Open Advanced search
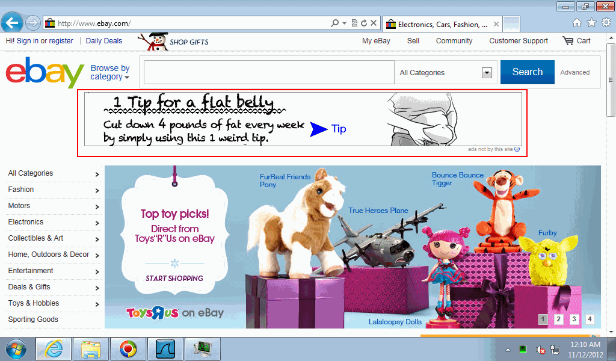Image resolution: width=616 pixels, height=361 pixels. tap(574, 72)
